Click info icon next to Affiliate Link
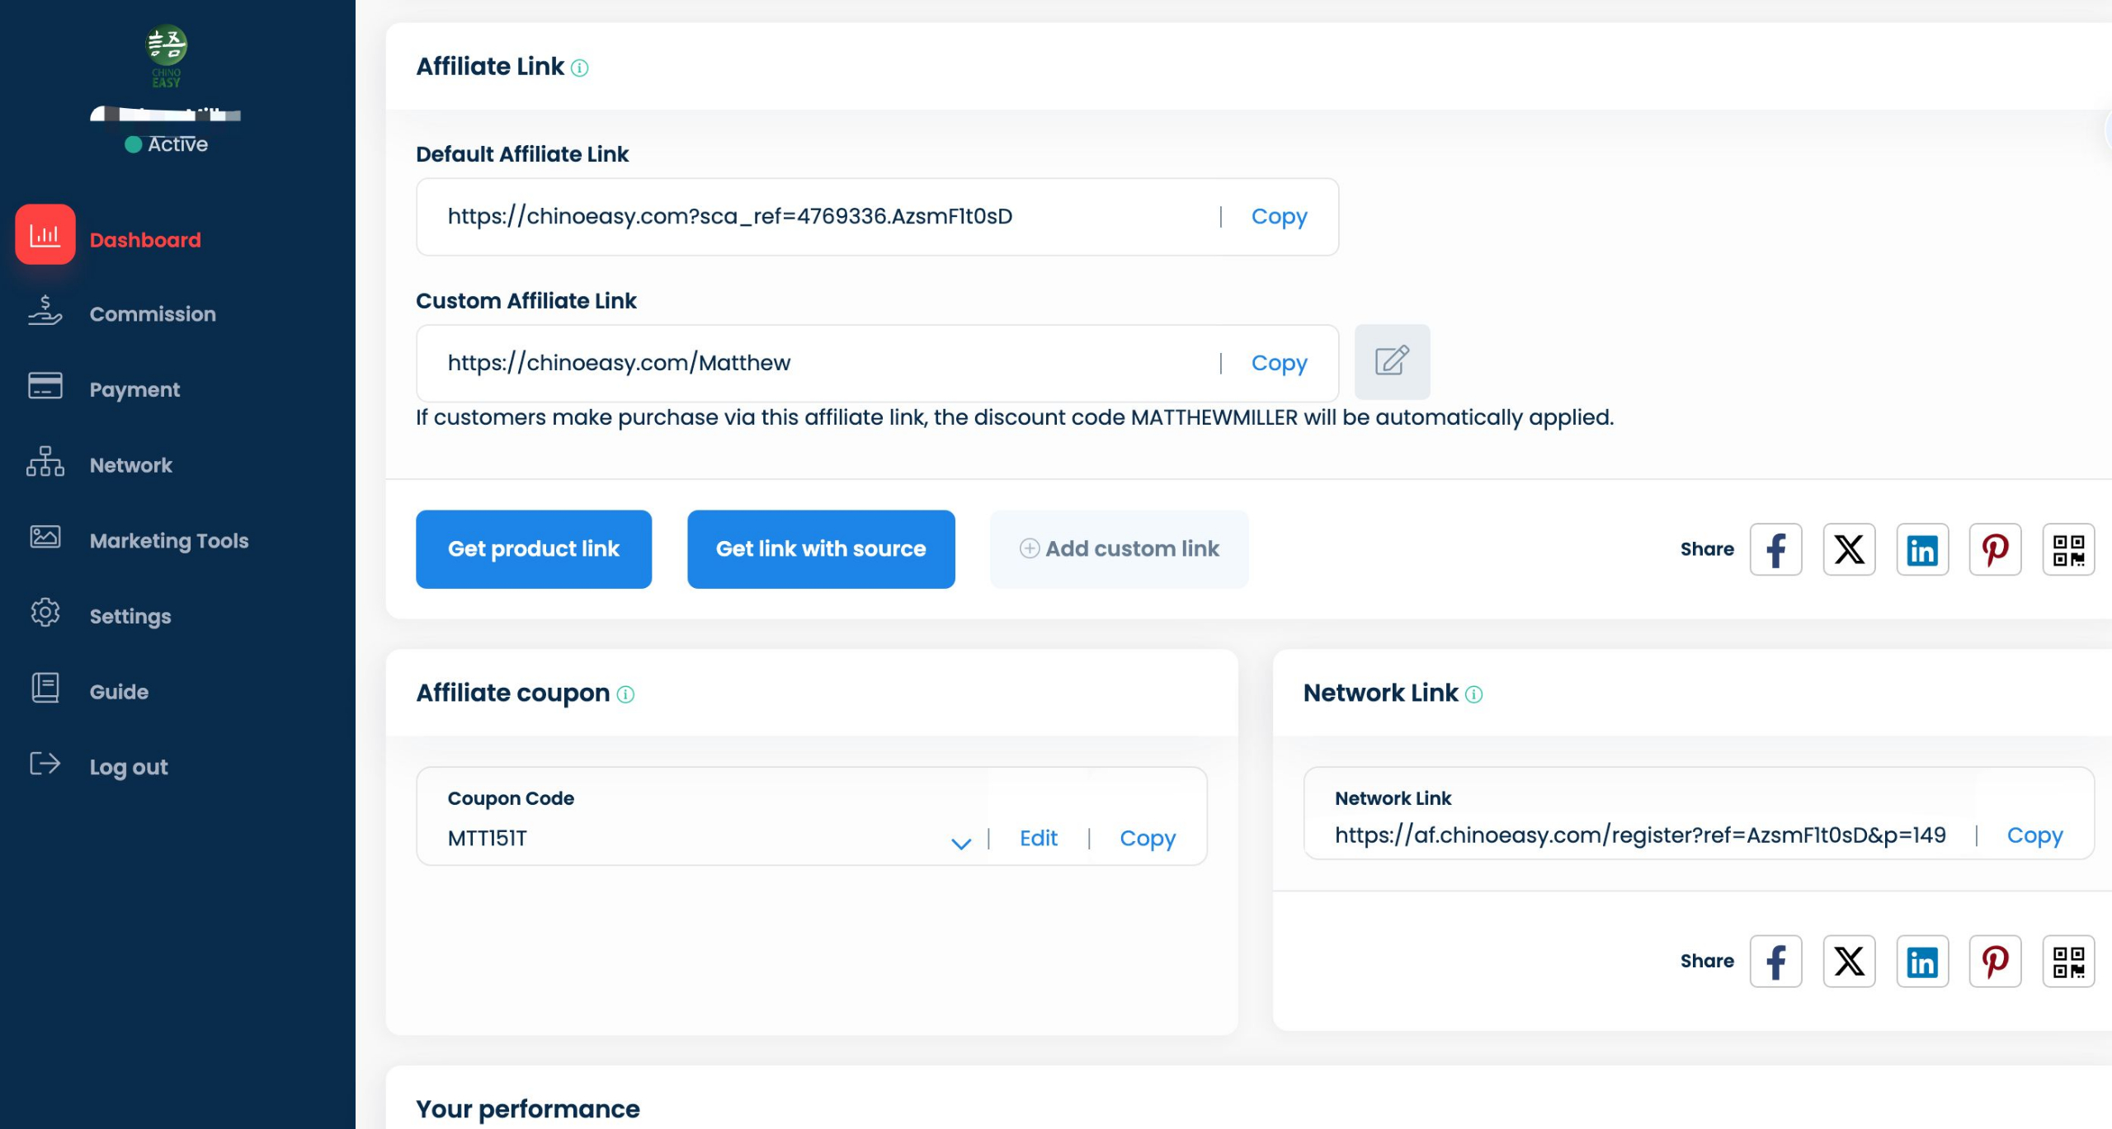2112x1129 pixels. [x=580, y=68]
